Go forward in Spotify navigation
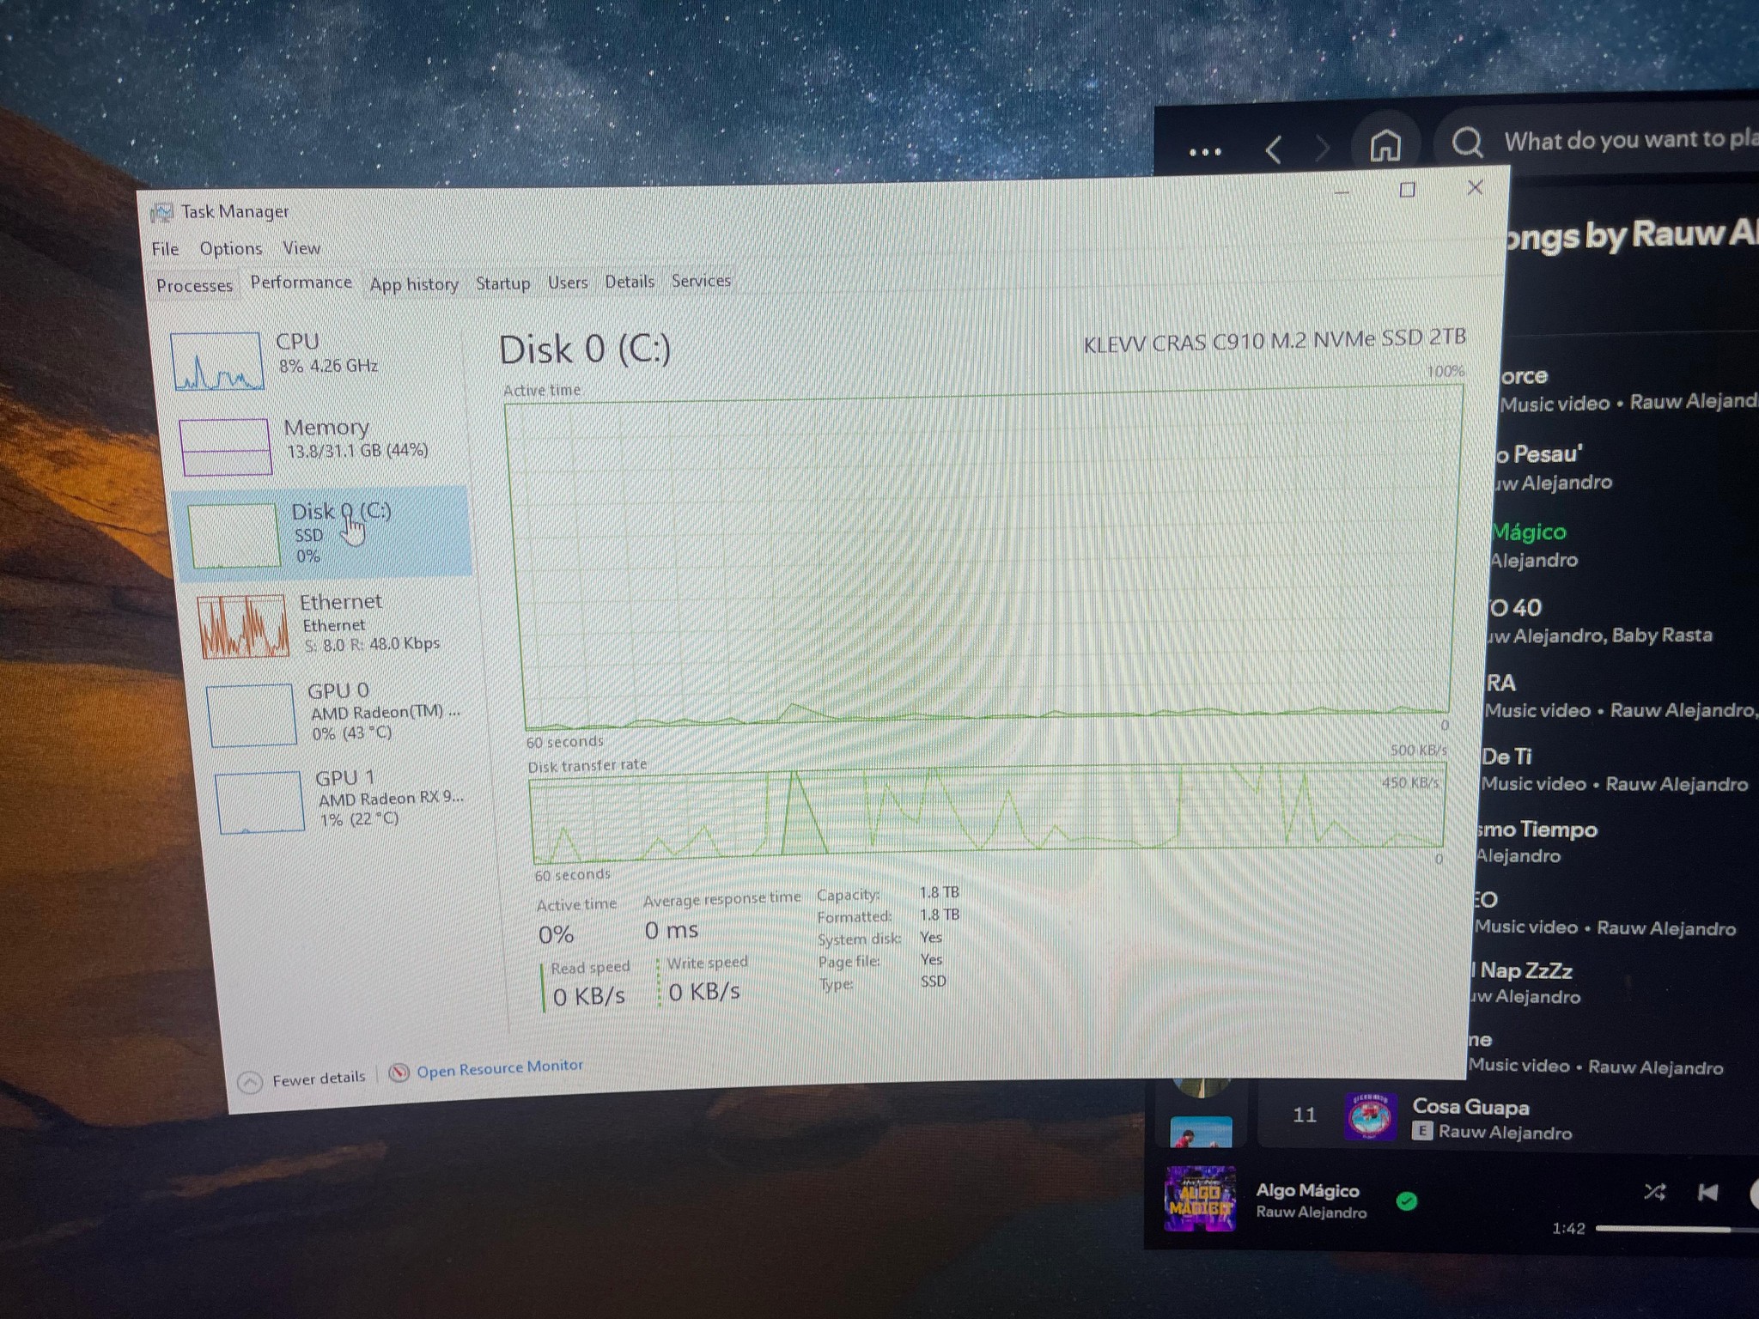Viewport: 1759px width, 1319px height. click(x=1322, y=149)
